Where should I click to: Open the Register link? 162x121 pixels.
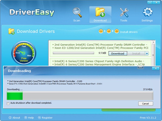pyautogui.click(x=45, y=118)
